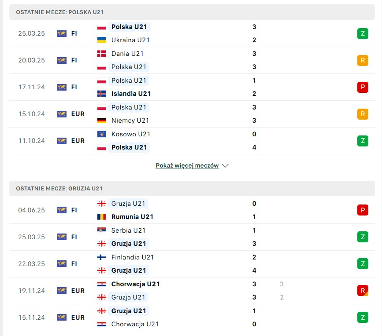Click the Kosovo flag next to Kosowo U21

click(102, 134)
